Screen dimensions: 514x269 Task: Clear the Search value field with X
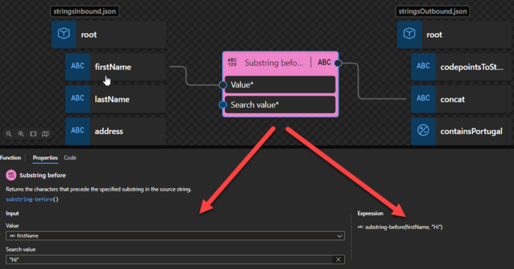coord(339,260)
